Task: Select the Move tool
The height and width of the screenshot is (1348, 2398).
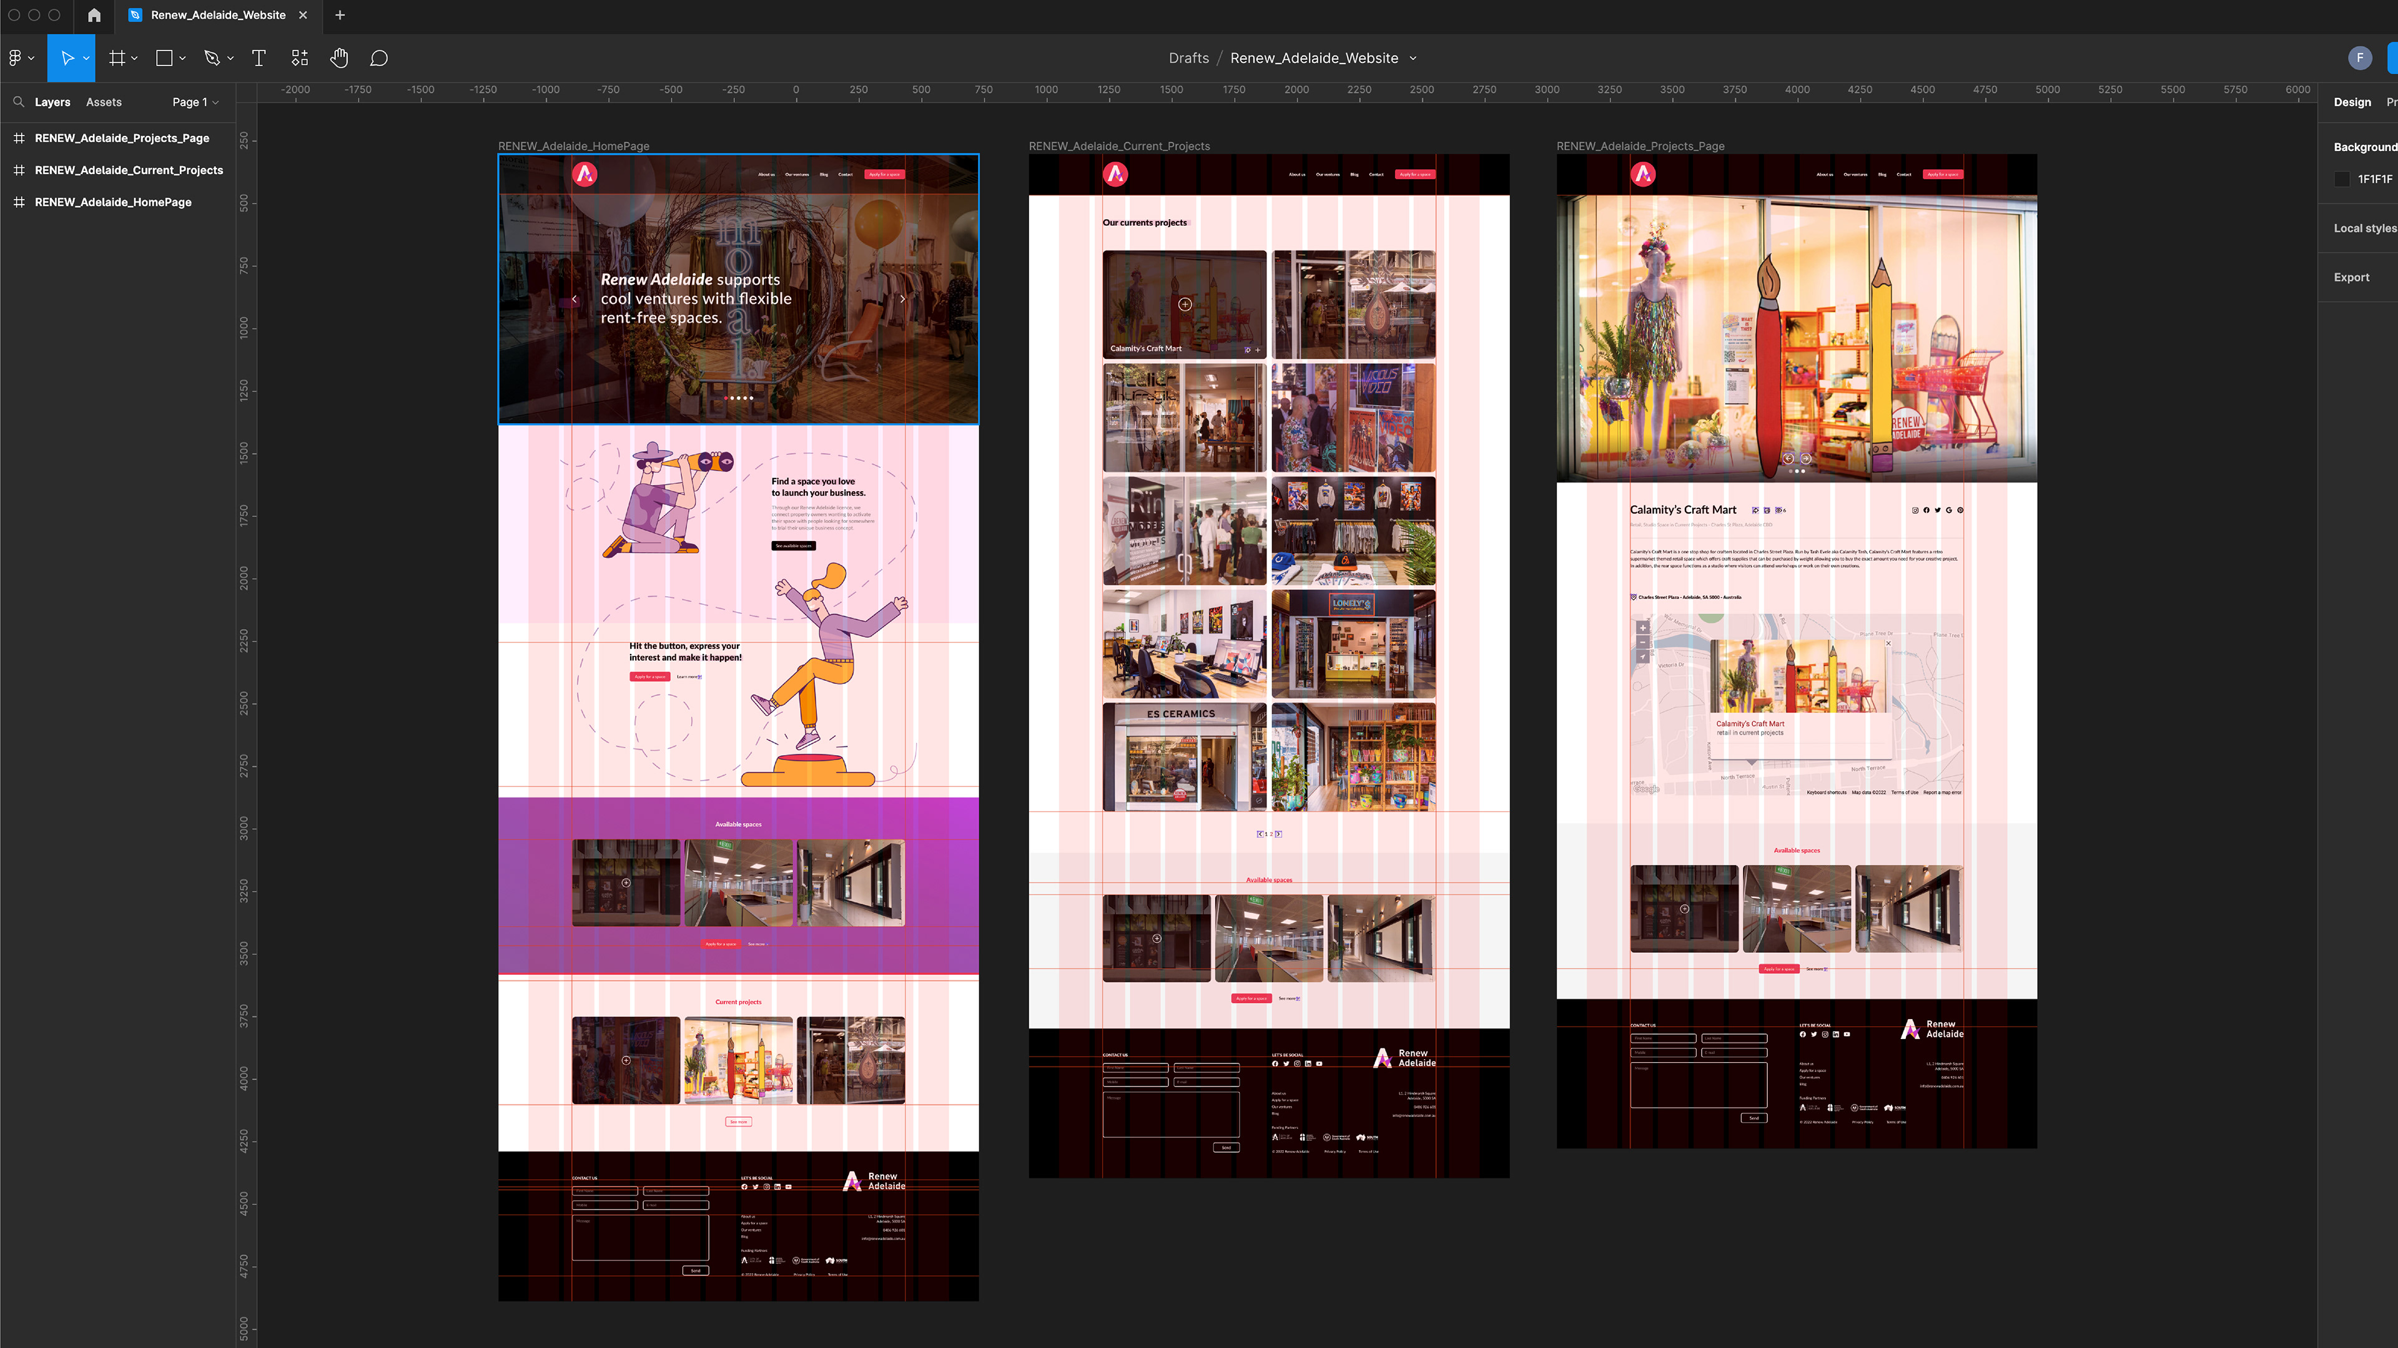Action: click(x=66, y=57)
